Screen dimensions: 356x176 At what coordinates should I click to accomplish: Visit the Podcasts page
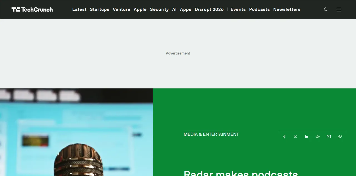pyautogui.click(x=259, y=9)
